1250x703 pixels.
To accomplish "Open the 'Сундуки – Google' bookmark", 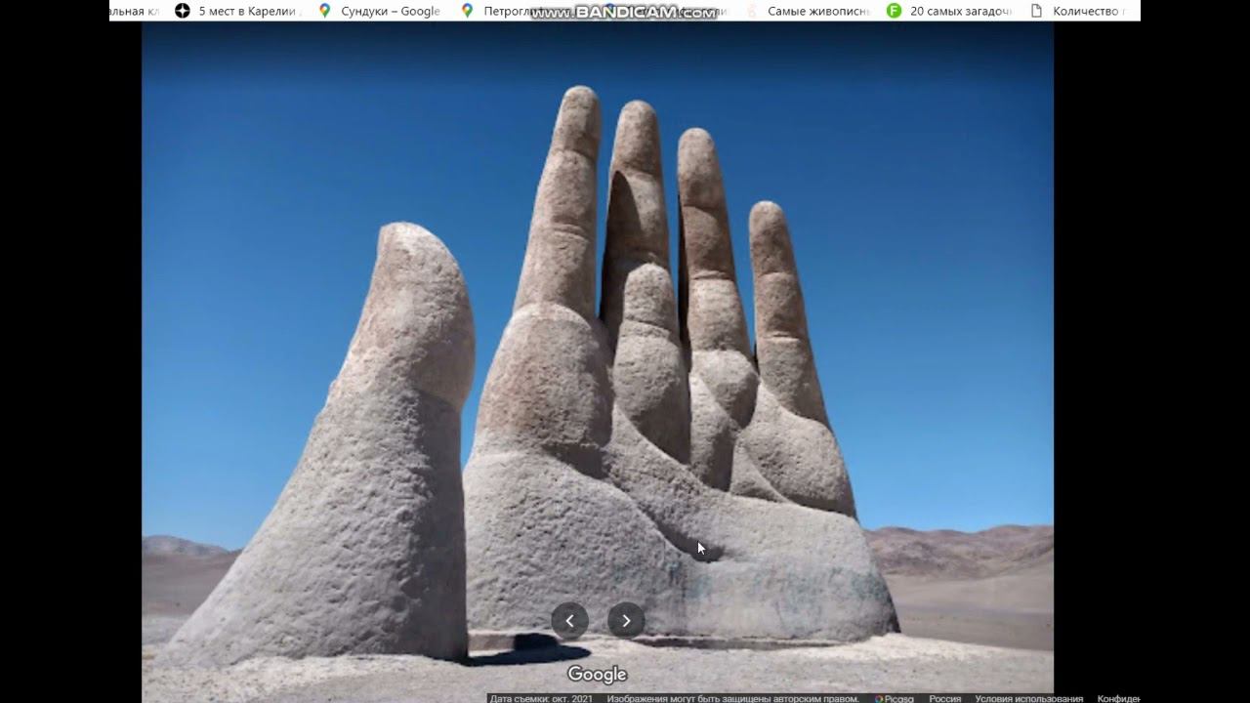I will point(379,11).
